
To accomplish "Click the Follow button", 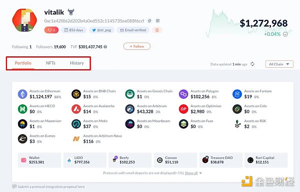I will tap(137, 46).
